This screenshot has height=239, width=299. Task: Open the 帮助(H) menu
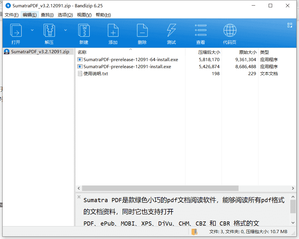point(103,15)
